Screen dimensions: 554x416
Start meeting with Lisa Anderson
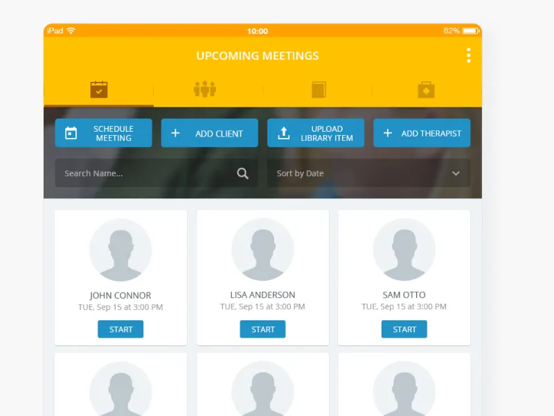coord(262,329)
